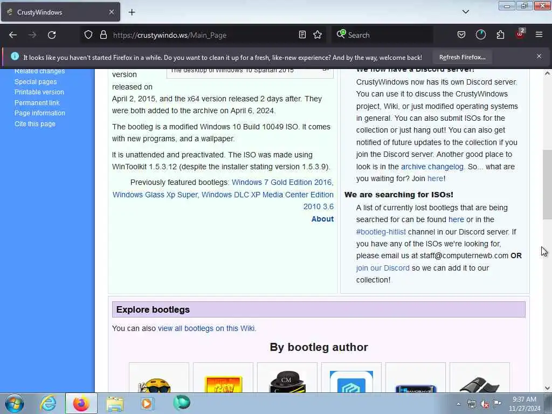Enlarge Windows 10 Spartan image icon
This screenshot has width=552, height=414.
pyautogui.click(x=326, y=71)
